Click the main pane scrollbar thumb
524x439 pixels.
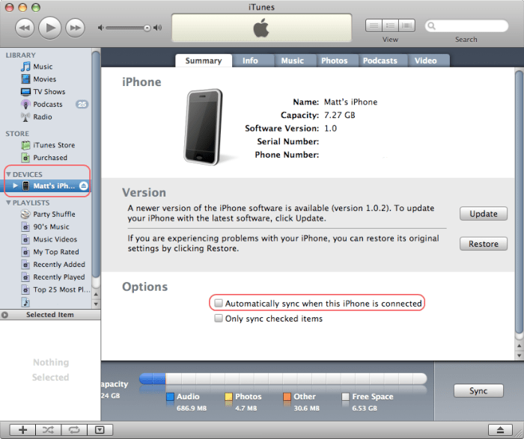[519, 202]
